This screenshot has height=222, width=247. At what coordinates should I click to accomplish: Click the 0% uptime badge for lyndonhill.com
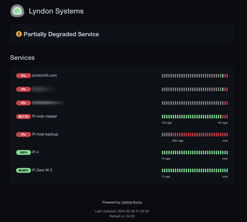[23, 76]
